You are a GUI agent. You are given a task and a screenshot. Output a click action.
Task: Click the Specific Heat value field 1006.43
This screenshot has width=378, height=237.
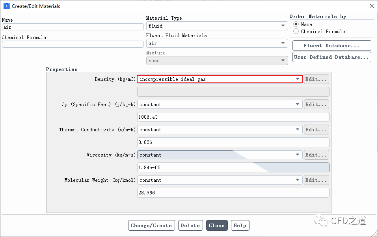[x=233, y=117]
